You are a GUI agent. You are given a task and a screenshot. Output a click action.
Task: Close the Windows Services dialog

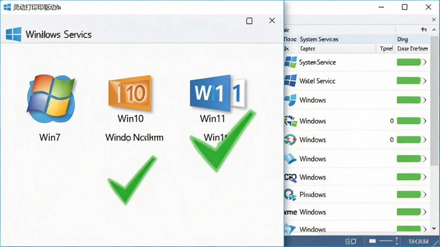coord(272,21)
